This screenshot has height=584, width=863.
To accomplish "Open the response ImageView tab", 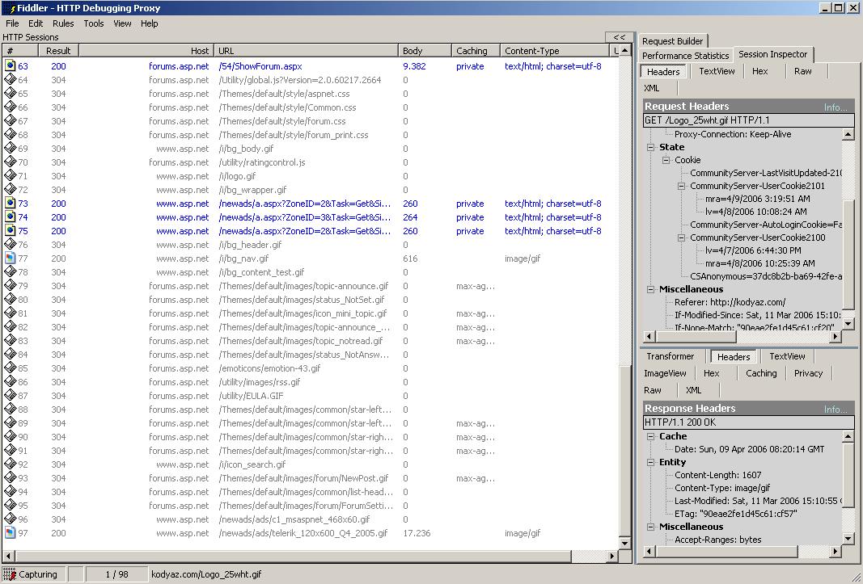I will coord(665,373).
